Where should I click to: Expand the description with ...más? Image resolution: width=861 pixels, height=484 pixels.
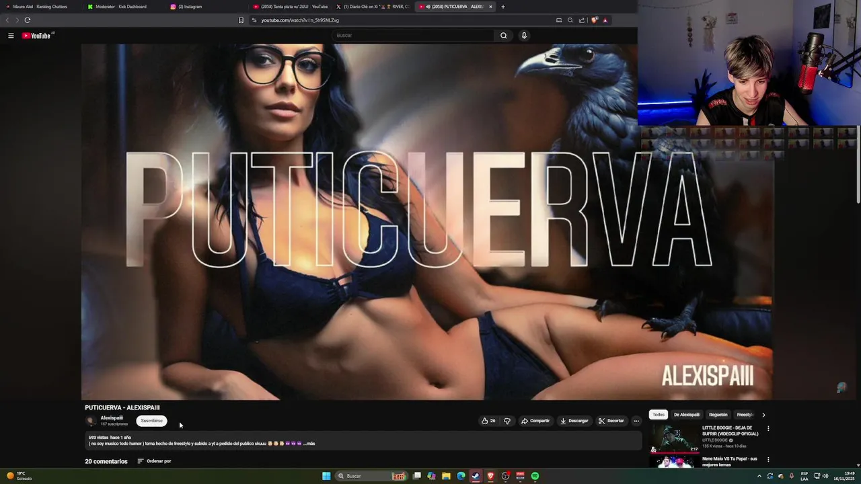click(x=309, y=444)
